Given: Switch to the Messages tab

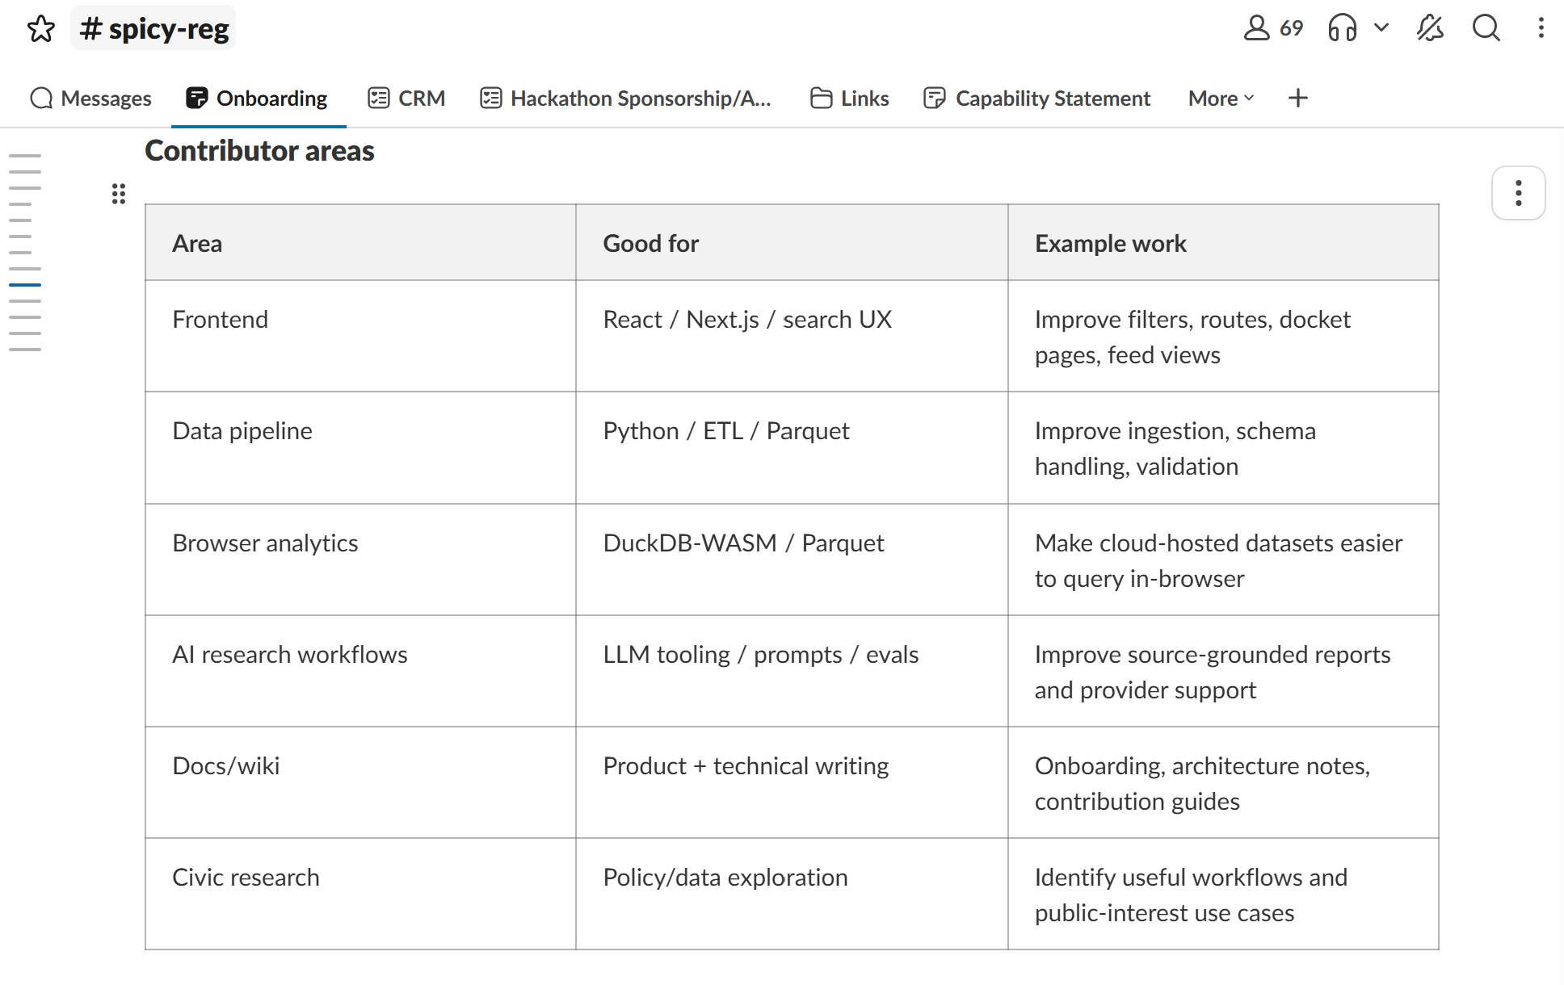Looking at the screenshot, I should pos(90,98).
